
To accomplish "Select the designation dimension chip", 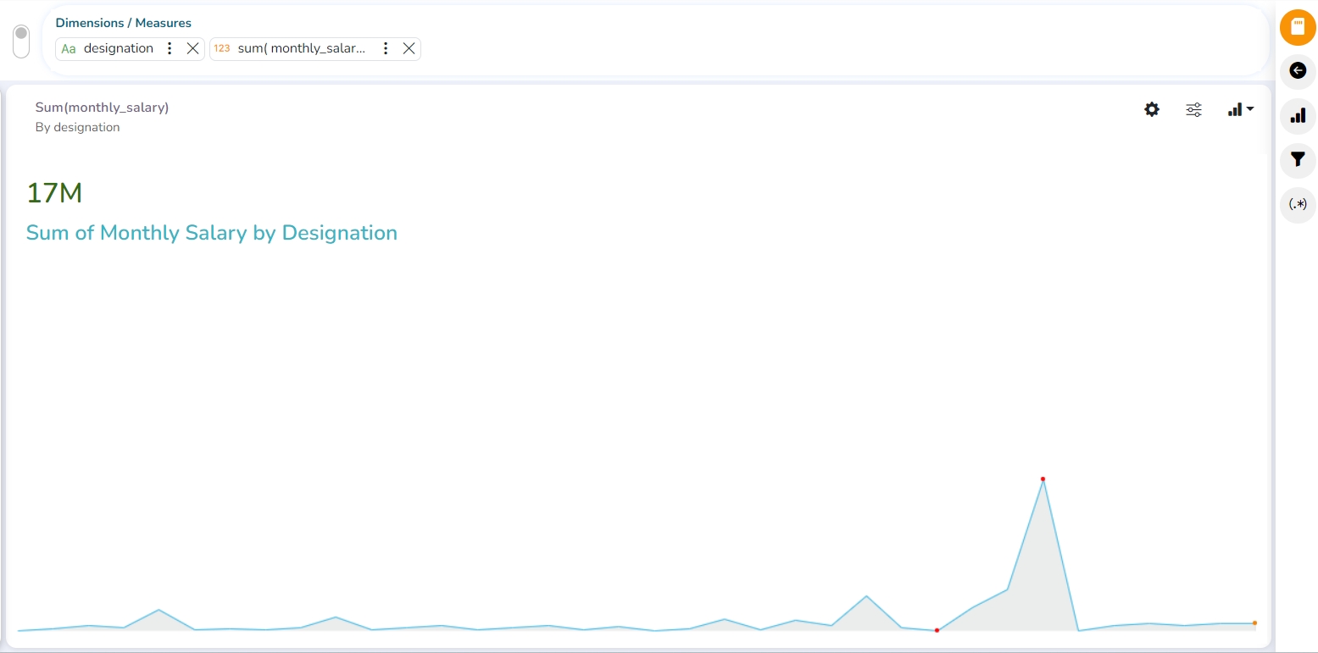I will pos(130,48).
